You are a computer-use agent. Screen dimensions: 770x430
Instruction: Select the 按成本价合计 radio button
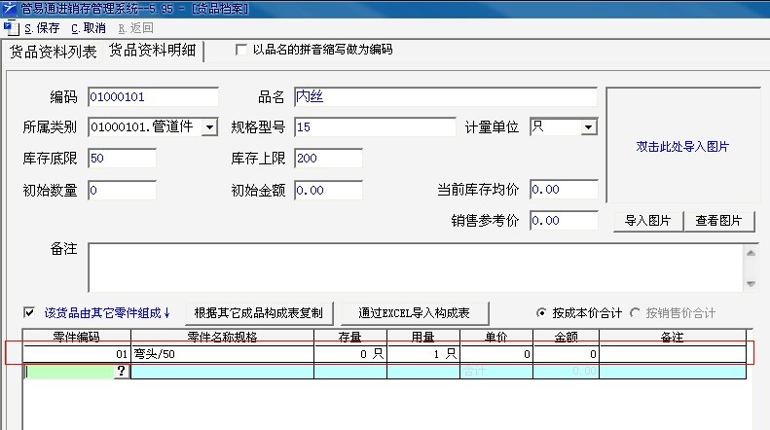[x=542, y=313]
